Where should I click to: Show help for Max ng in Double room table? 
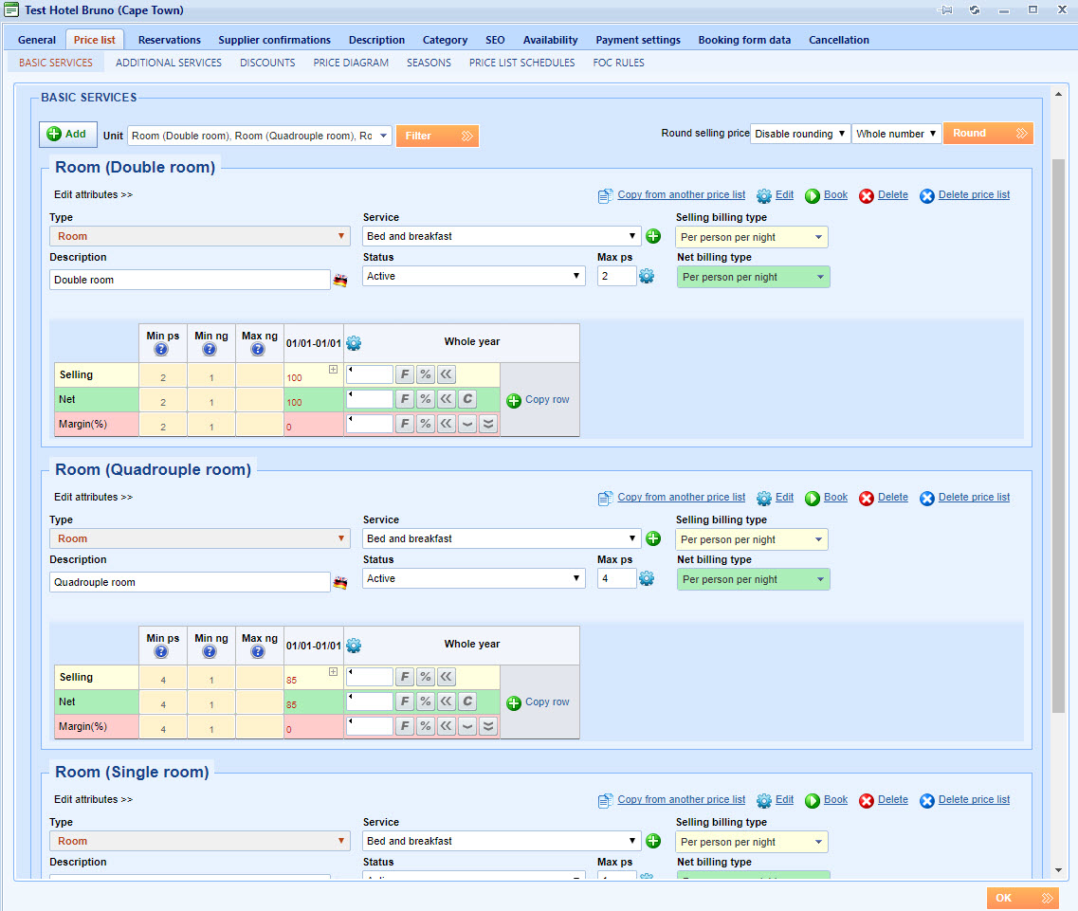(x=258, y=349)
